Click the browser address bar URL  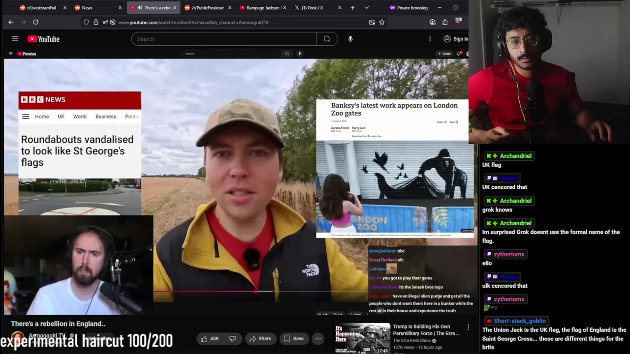pos(193,22)
